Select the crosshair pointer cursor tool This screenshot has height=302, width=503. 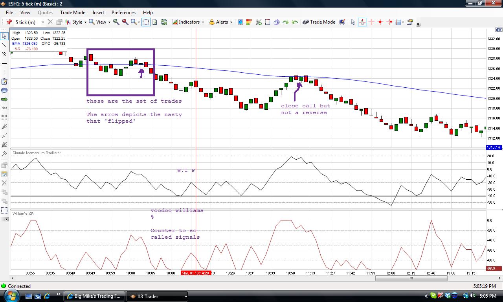[362, 22]
